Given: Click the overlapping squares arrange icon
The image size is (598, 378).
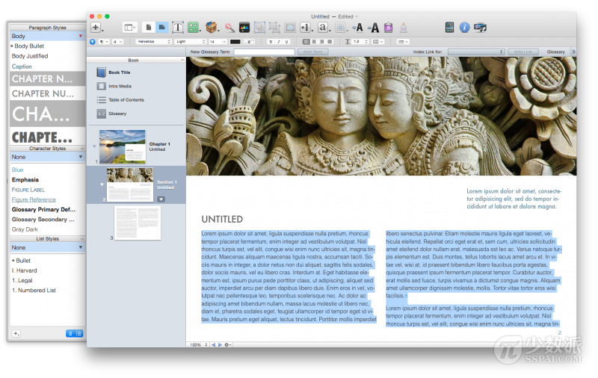Looking at the screenshot, I should [259, 28].
